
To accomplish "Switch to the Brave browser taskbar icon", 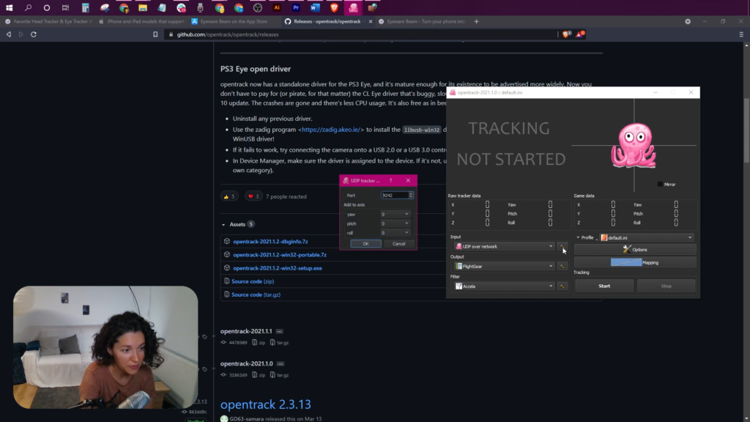I will [334, 7].
